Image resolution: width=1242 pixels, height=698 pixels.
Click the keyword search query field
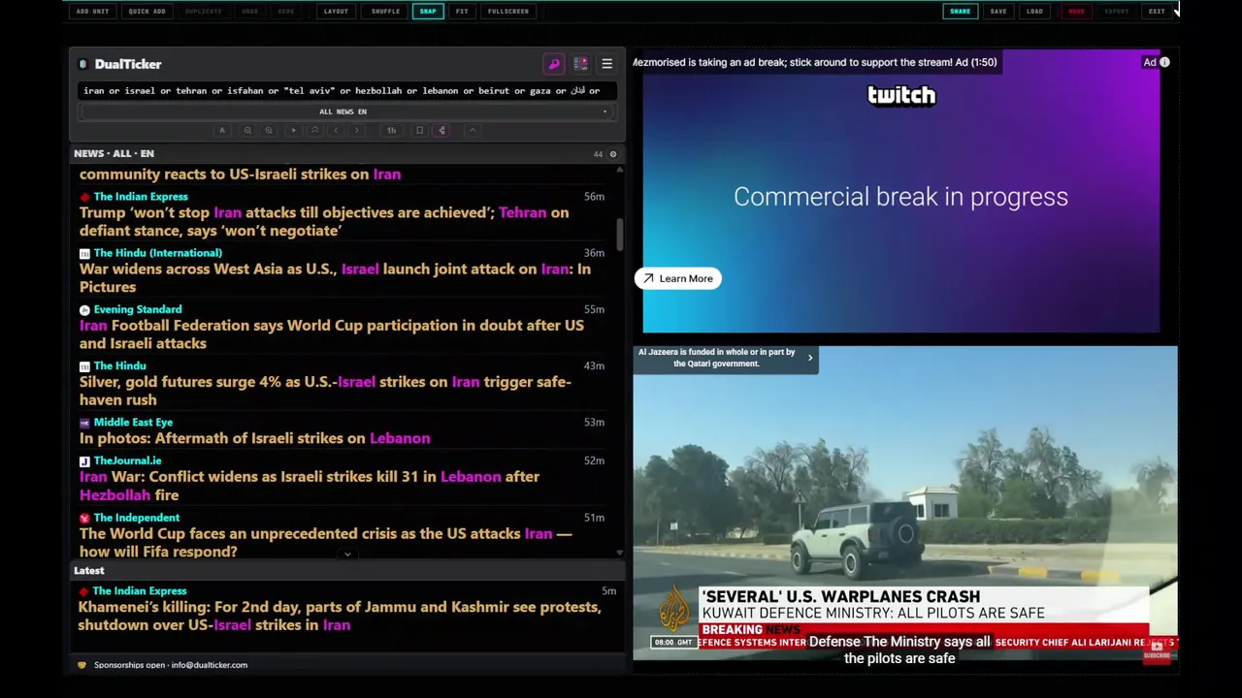pos(346,91)
